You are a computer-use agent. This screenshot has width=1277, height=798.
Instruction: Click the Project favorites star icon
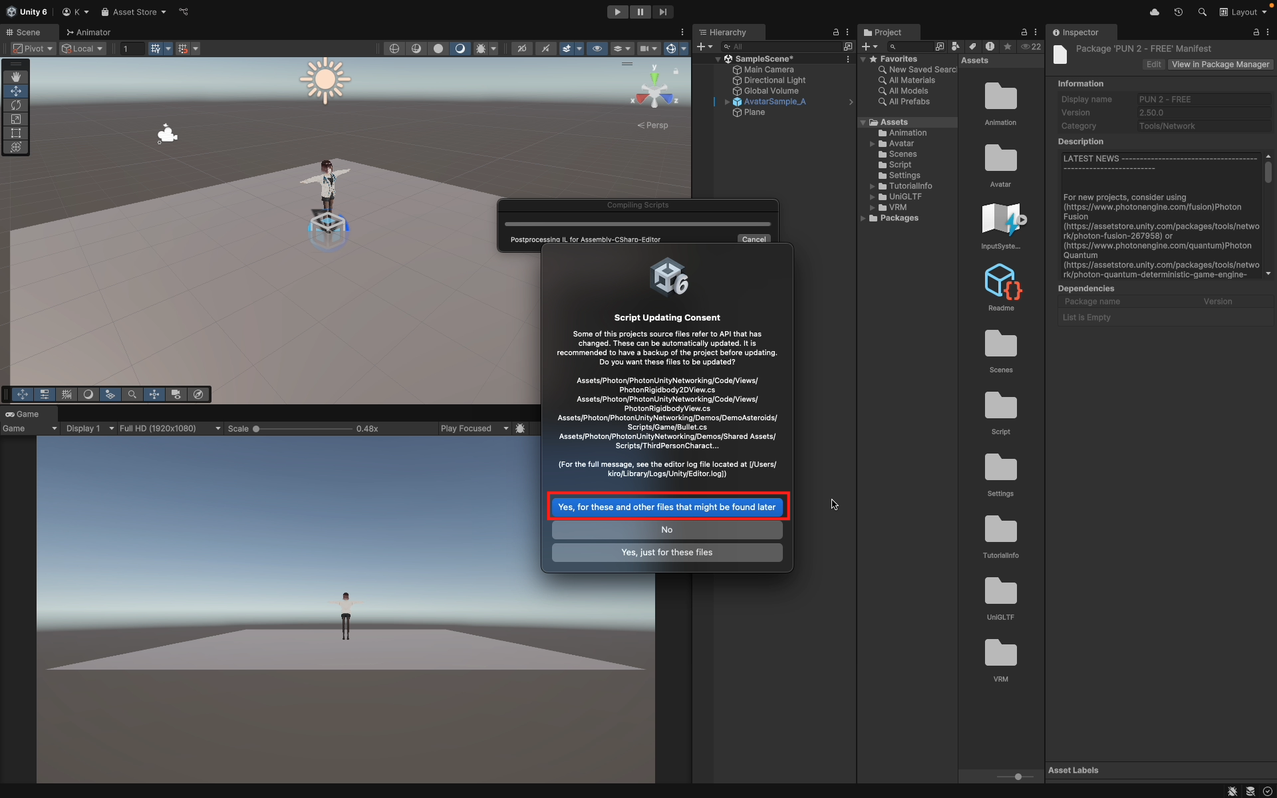click(1008, 47)
